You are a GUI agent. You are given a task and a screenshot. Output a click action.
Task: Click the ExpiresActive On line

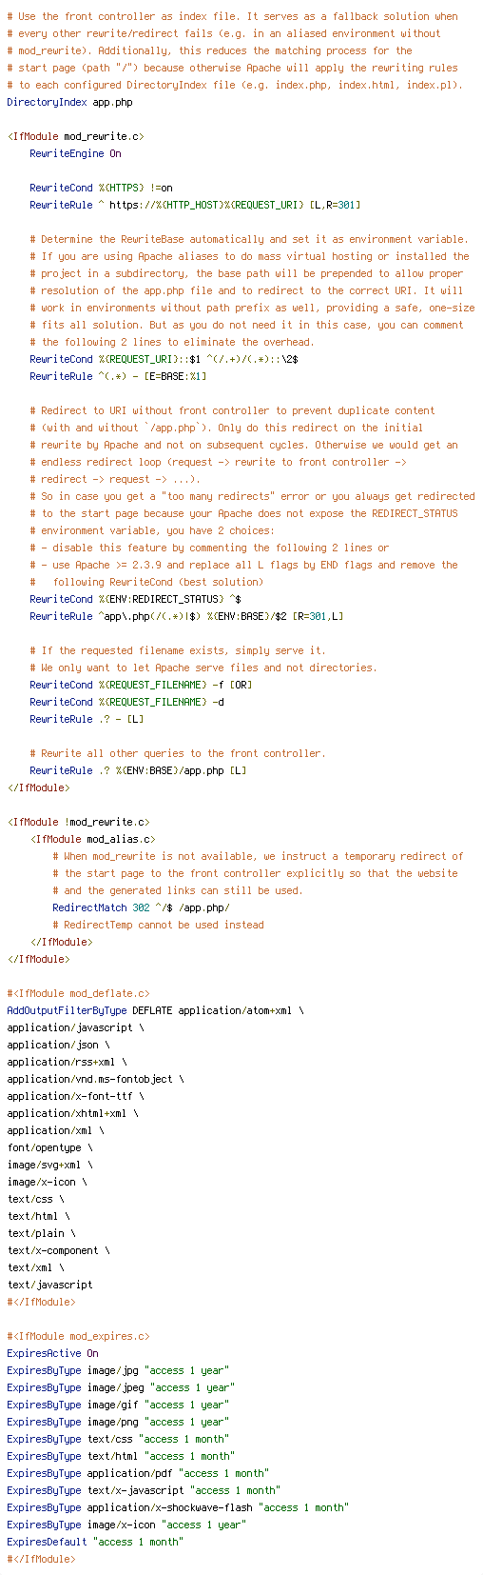pos(52,1353)
